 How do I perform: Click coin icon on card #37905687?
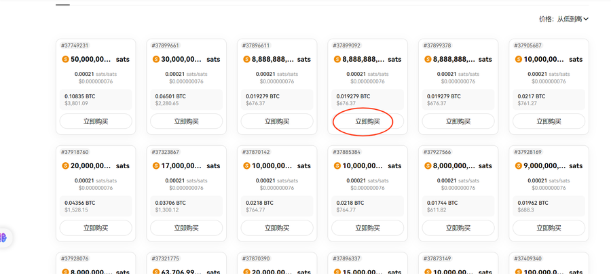pos(518,59)
